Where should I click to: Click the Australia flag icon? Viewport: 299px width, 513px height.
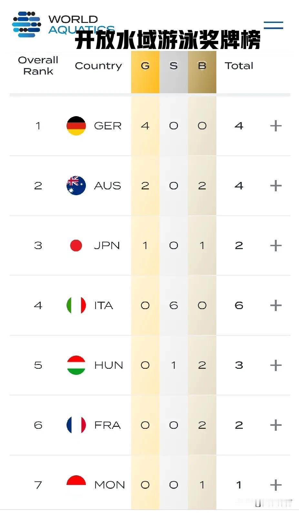(x=76, y=186)
